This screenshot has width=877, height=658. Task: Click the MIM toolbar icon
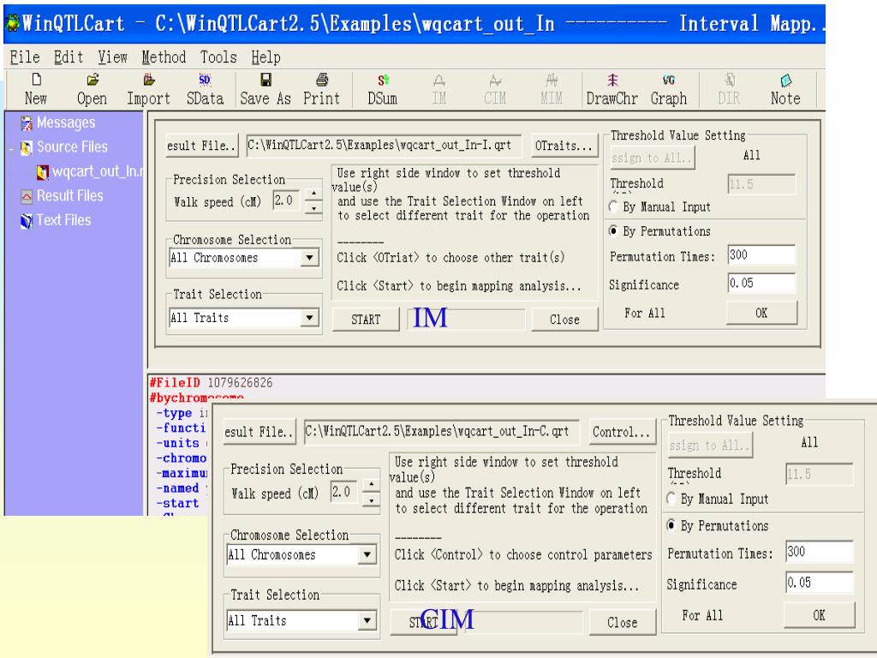pyautogui.click(x=552, y=89)
